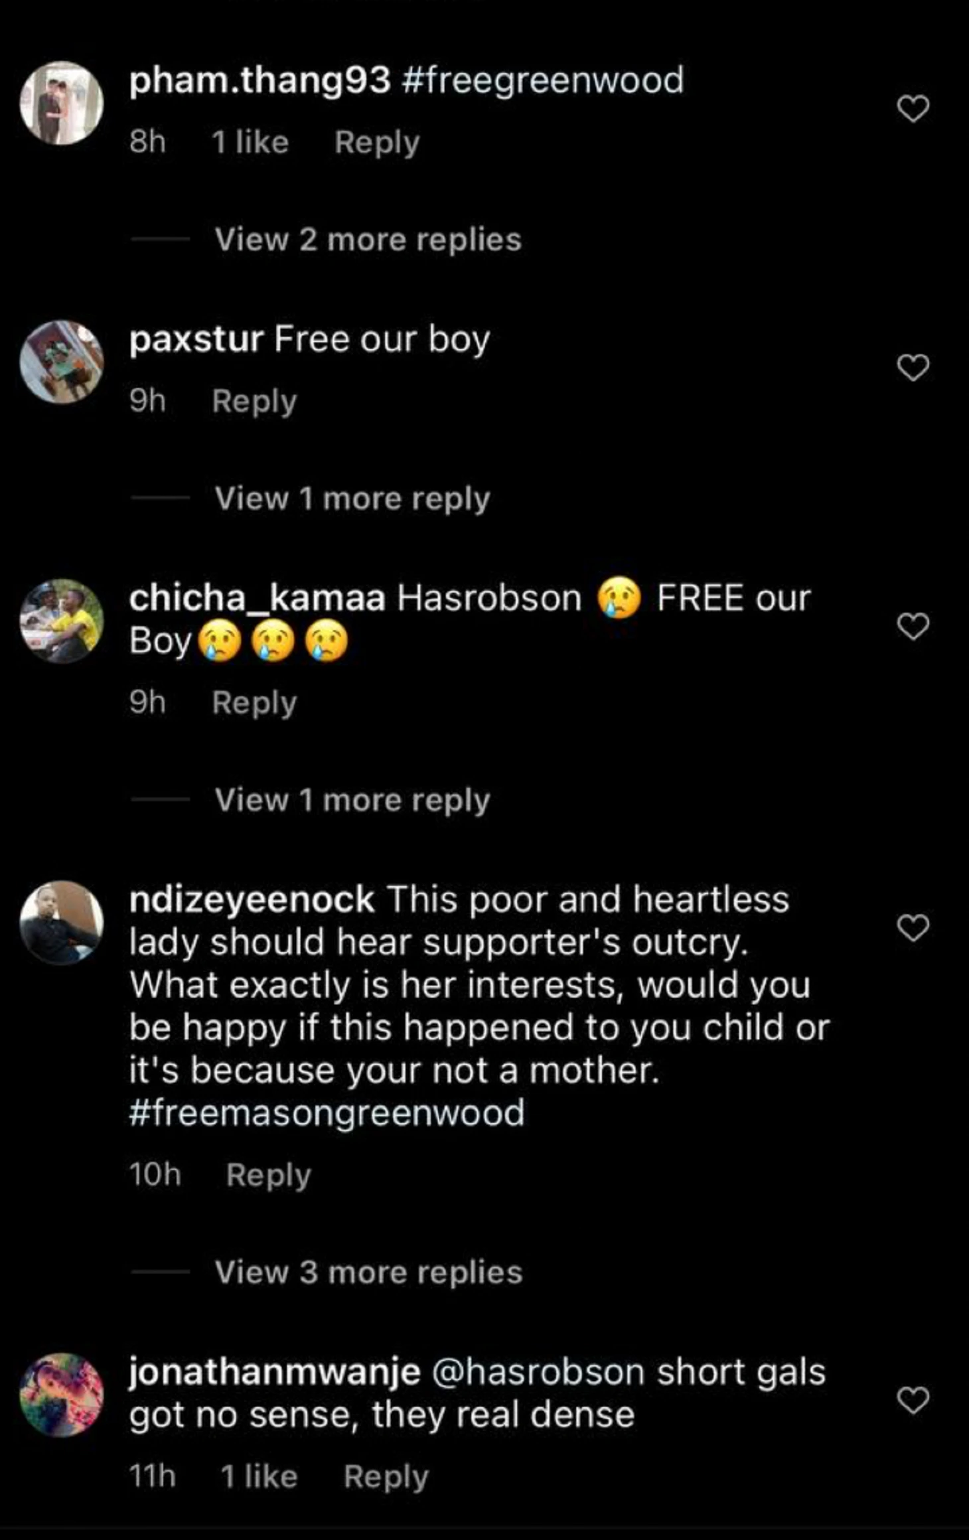This screenshot has height=1540, width=969.
Task: Like jonathanmwanje's comment using heart icon
Action: [x=913, y=1400]
